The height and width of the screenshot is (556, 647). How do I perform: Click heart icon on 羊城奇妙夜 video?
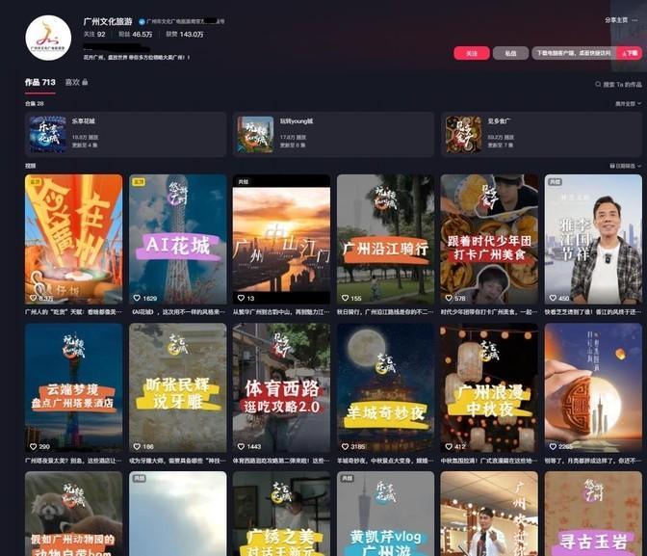click(x=343, y=447)
